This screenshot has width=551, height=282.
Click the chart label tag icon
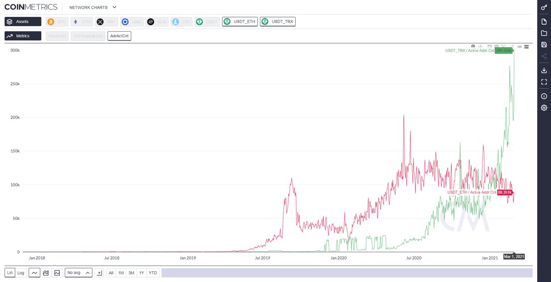(519, 46)
